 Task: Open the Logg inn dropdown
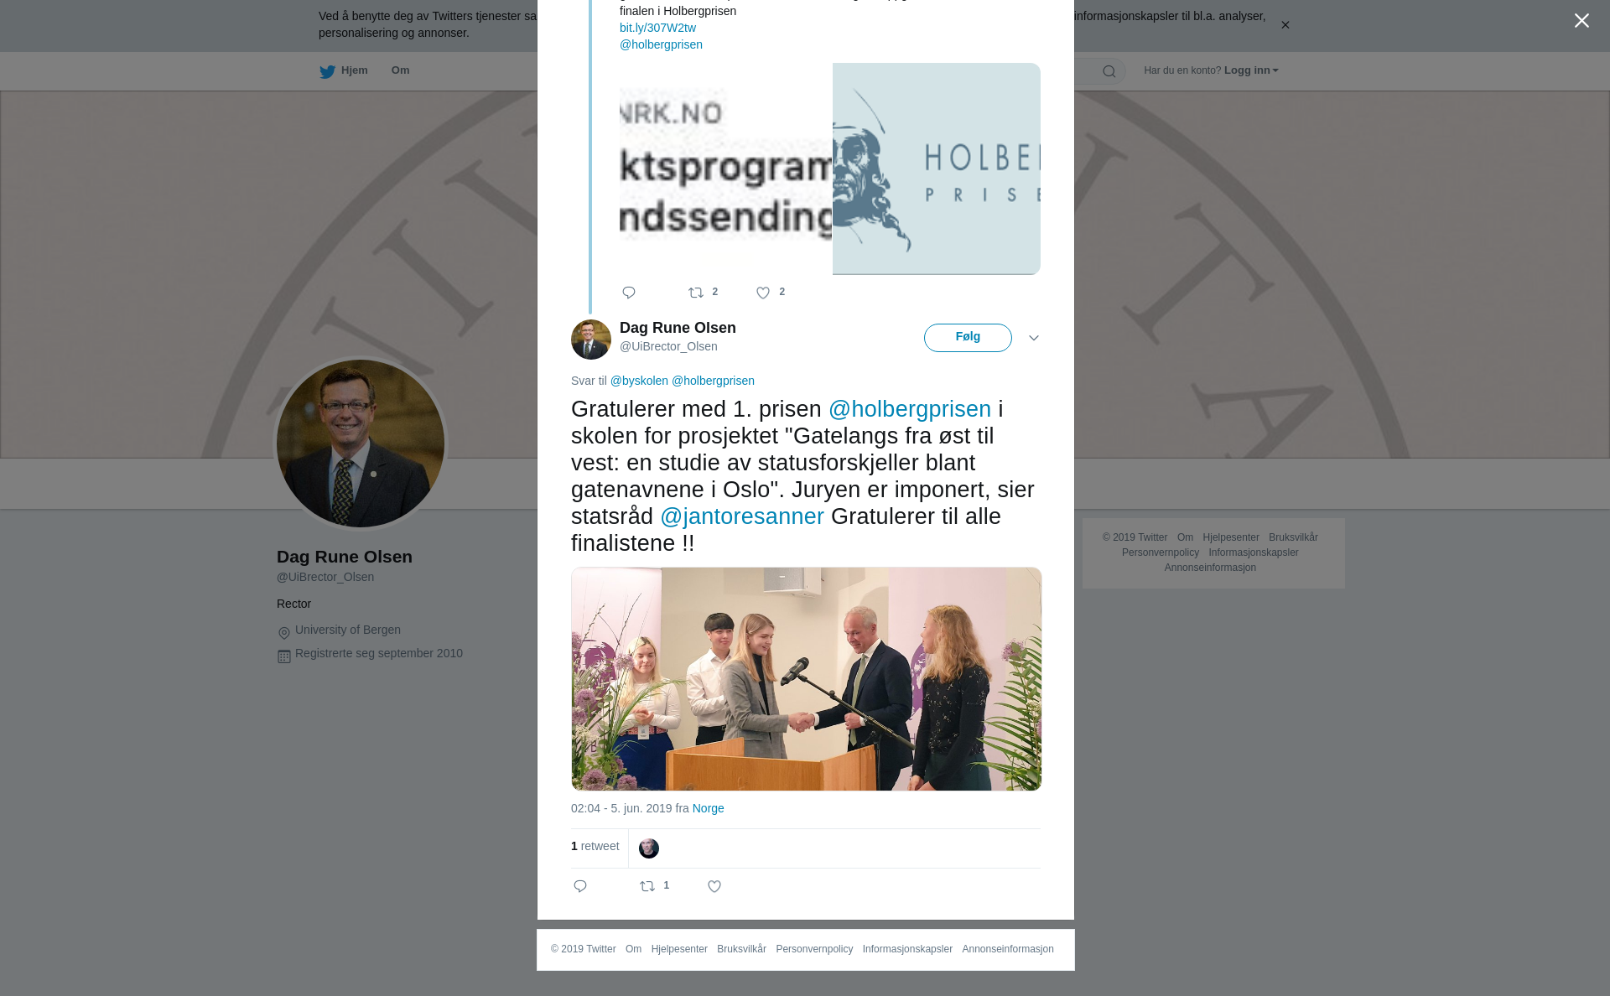1251,70
